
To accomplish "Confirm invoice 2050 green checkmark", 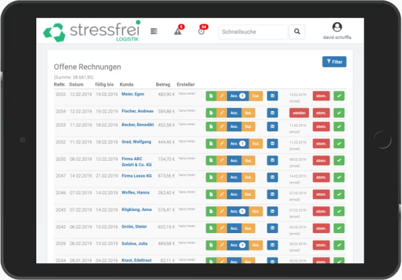I will [x=339, y=161].
